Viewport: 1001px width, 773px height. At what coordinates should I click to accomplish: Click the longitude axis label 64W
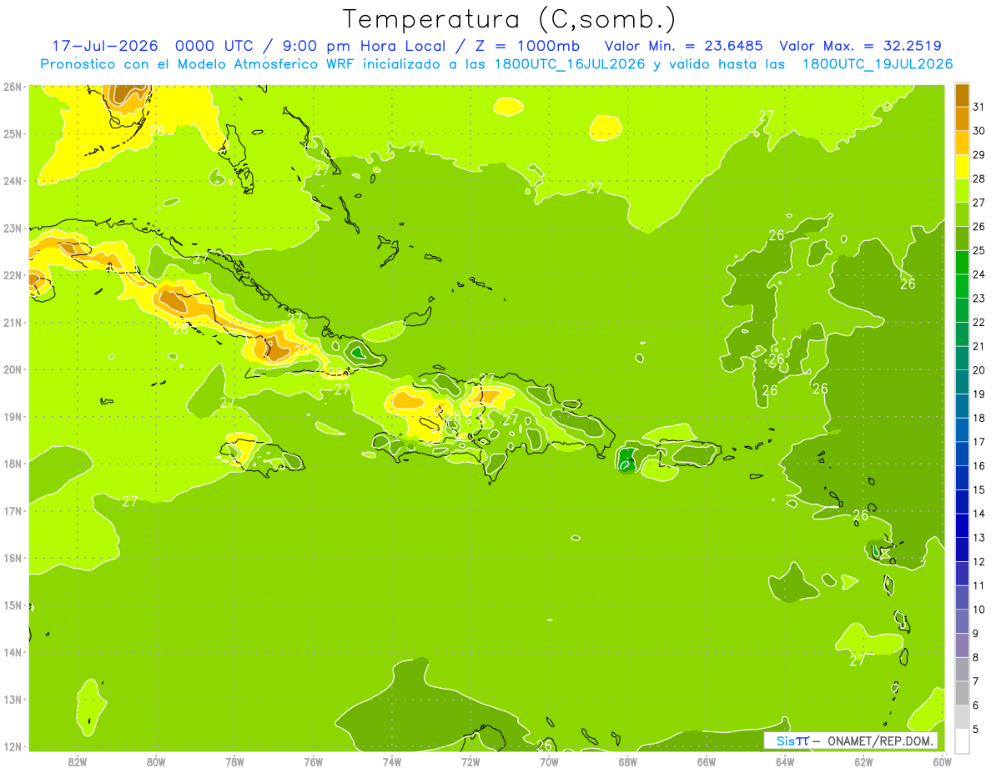tap(785, 760)
